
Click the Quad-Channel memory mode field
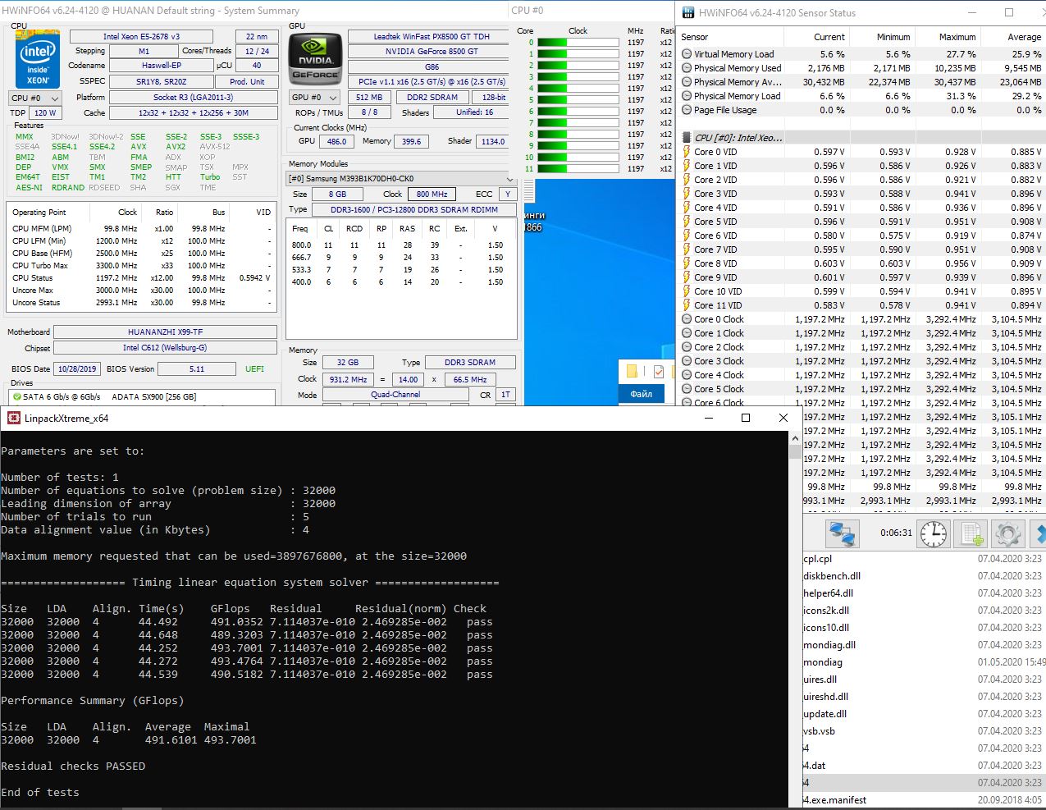tap(395, 395)
